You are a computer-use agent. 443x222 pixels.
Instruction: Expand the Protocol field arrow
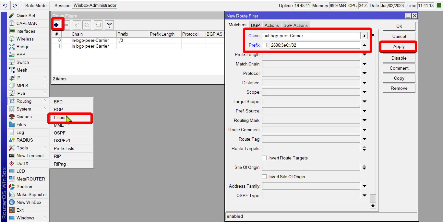pos(365,74)
